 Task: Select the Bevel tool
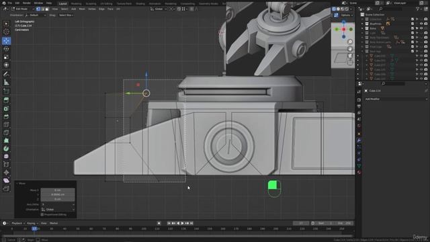click(6, 116)
